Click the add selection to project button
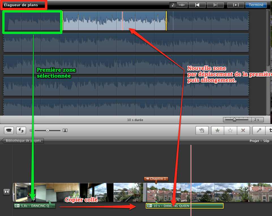This screenshot has height=216, width=272. pyautogui.click(x=202, y=130)
